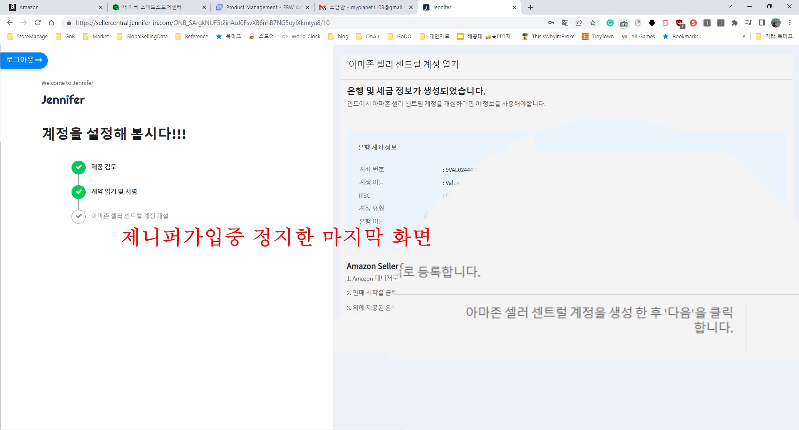Show hidden bookmarks with the » chevron

[x=744, y=37]
